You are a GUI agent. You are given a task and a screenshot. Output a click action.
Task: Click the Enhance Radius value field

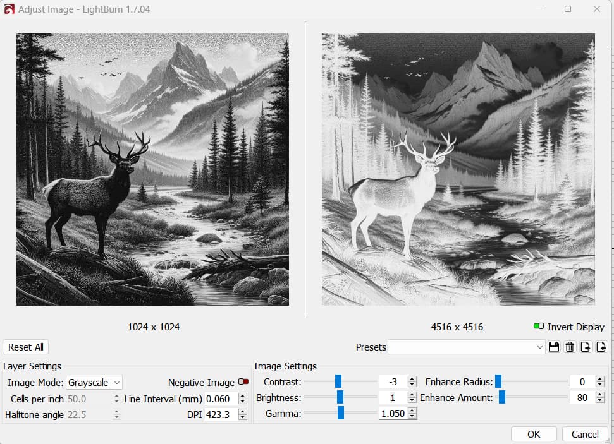[582, 381]
